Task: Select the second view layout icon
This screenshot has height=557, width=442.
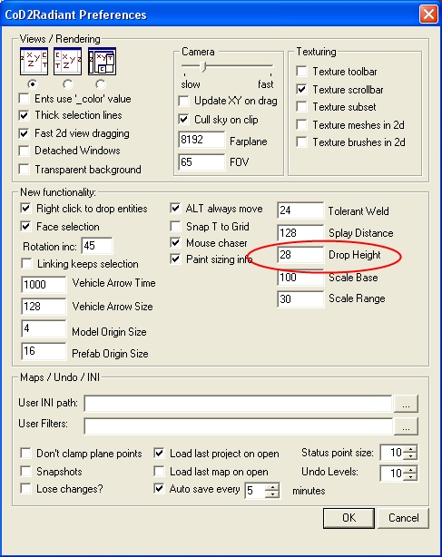Action: [x=67, y=61]
